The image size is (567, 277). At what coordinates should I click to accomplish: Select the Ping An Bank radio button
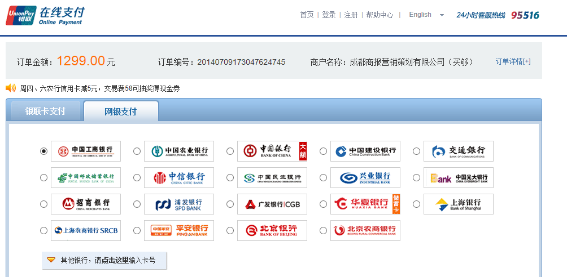coord(137,230)
